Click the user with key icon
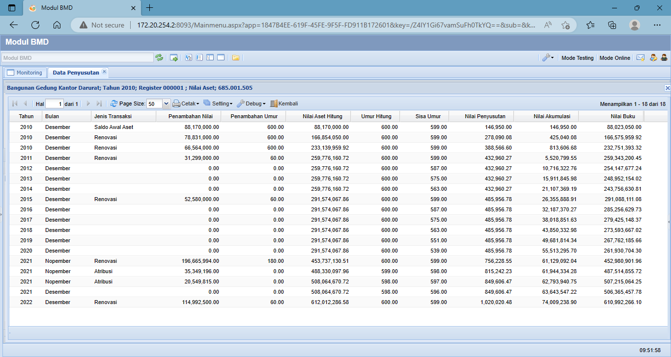671x357 pixels. tap(653, 57)
